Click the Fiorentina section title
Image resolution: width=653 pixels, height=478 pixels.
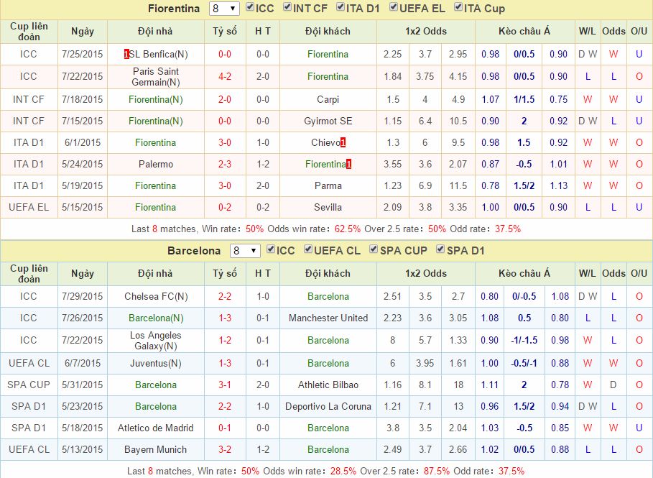pyautogui.click(x=174, y=9)
